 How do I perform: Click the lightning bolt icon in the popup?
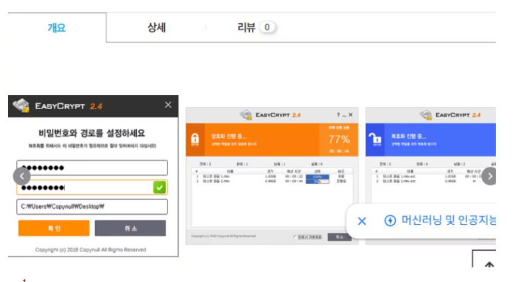(x=390, y=221)
